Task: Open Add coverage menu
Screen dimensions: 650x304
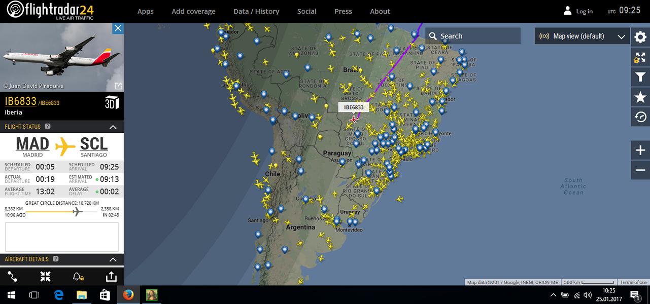Action: tap(193, 11)
